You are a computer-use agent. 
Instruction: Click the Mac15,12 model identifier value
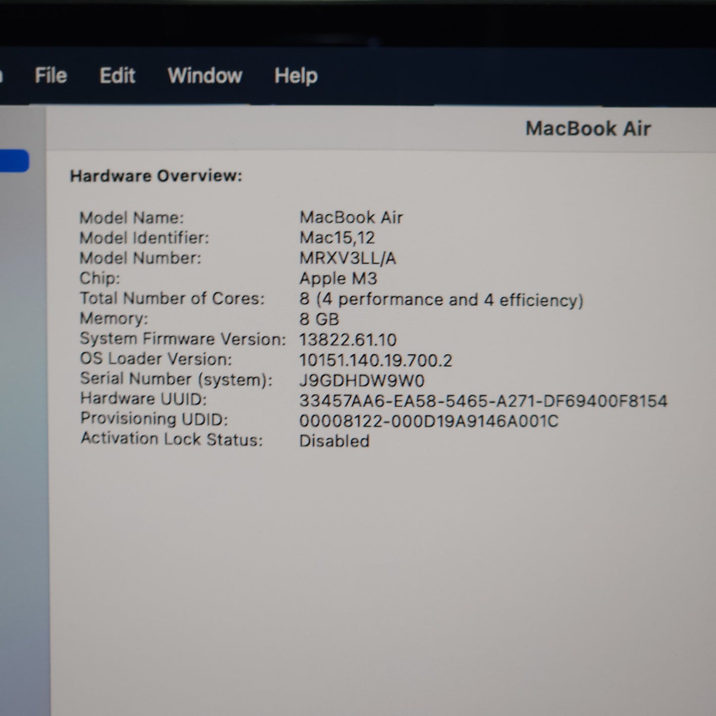pos(337,238)
